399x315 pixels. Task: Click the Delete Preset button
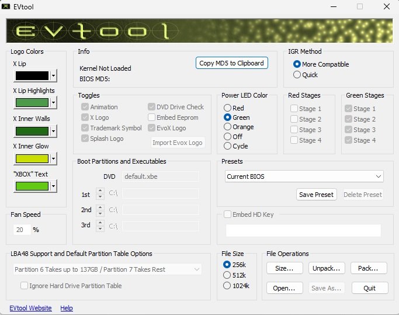pyautogui.click(x=363, y=195)
